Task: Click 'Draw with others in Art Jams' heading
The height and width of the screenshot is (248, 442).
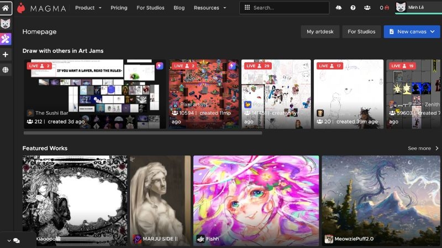Action: (x=63, y=51)
